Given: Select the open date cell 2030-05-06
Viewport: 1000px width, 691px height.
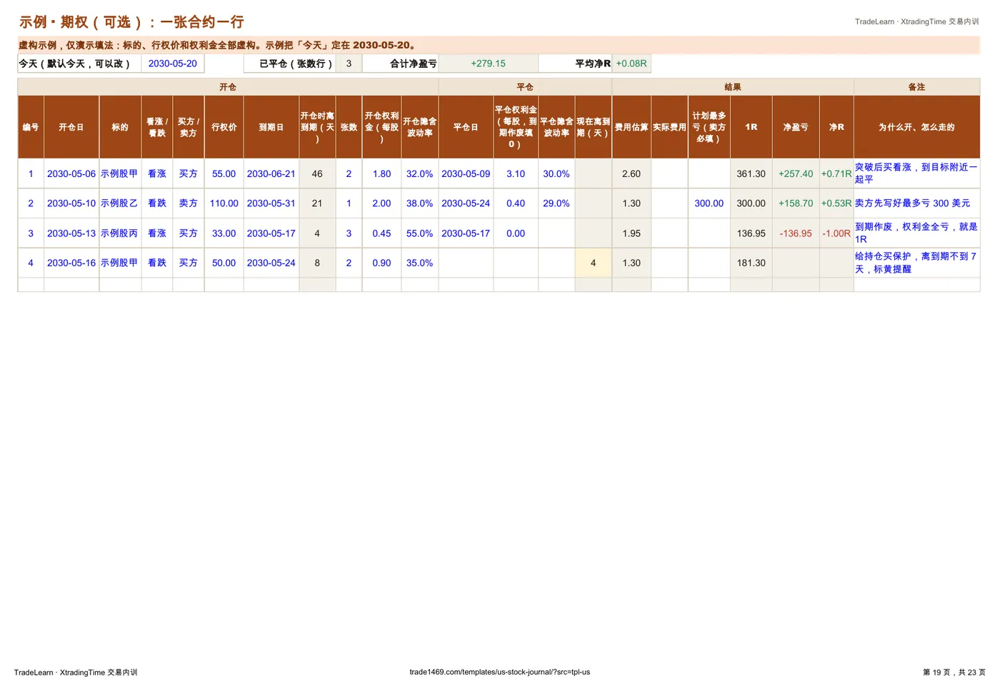Looking at the screenshot, I should click(x=71, y=173).
